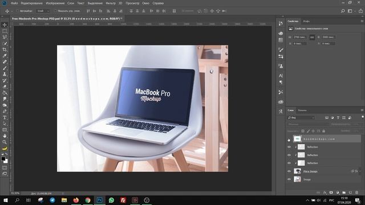The width and height of the screenshot is (365, 205).
Task: Open Firefox from the taskbar
Action: point(76,200)
